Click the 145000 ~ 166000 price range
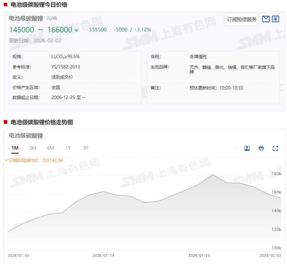The height and width of the screenshot is (264, 287). [x=41, y=30]
